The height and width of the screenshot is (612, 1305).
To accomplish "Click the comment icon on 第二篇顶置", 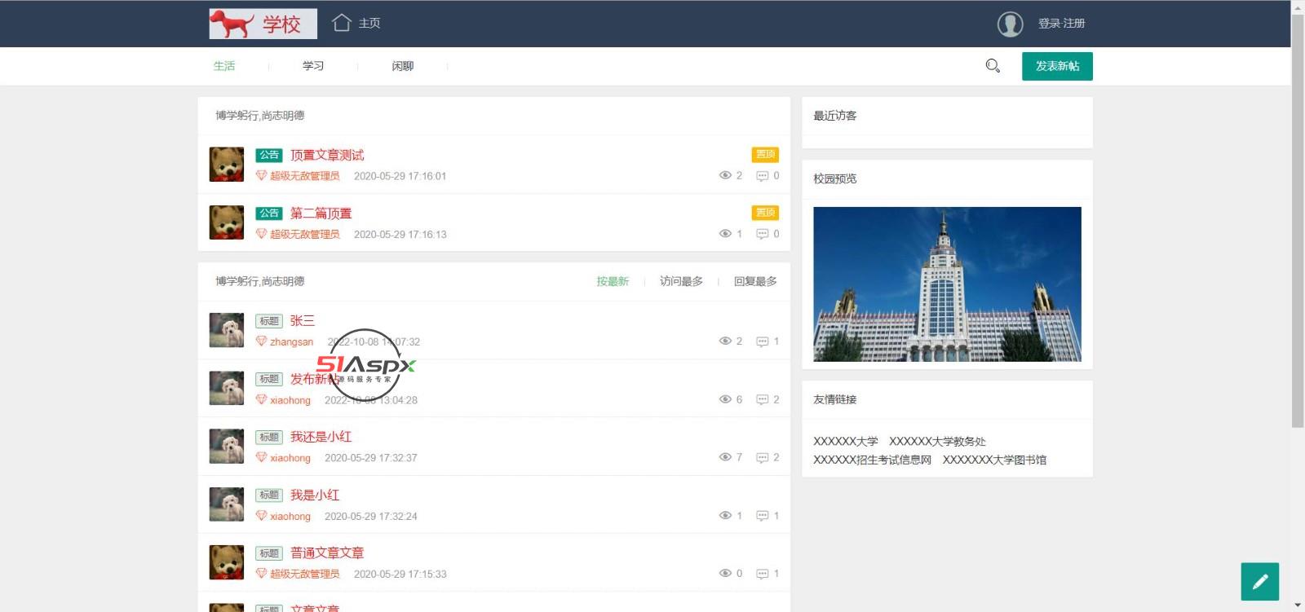I will pos(763,235).
